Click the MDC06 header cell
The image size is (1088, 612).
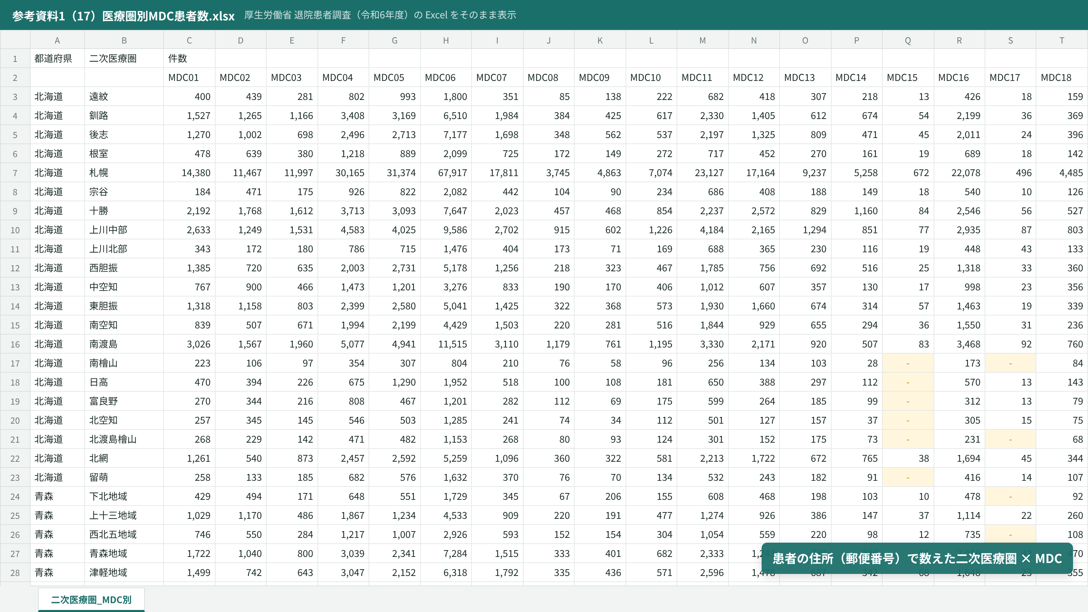pos(446,78)
